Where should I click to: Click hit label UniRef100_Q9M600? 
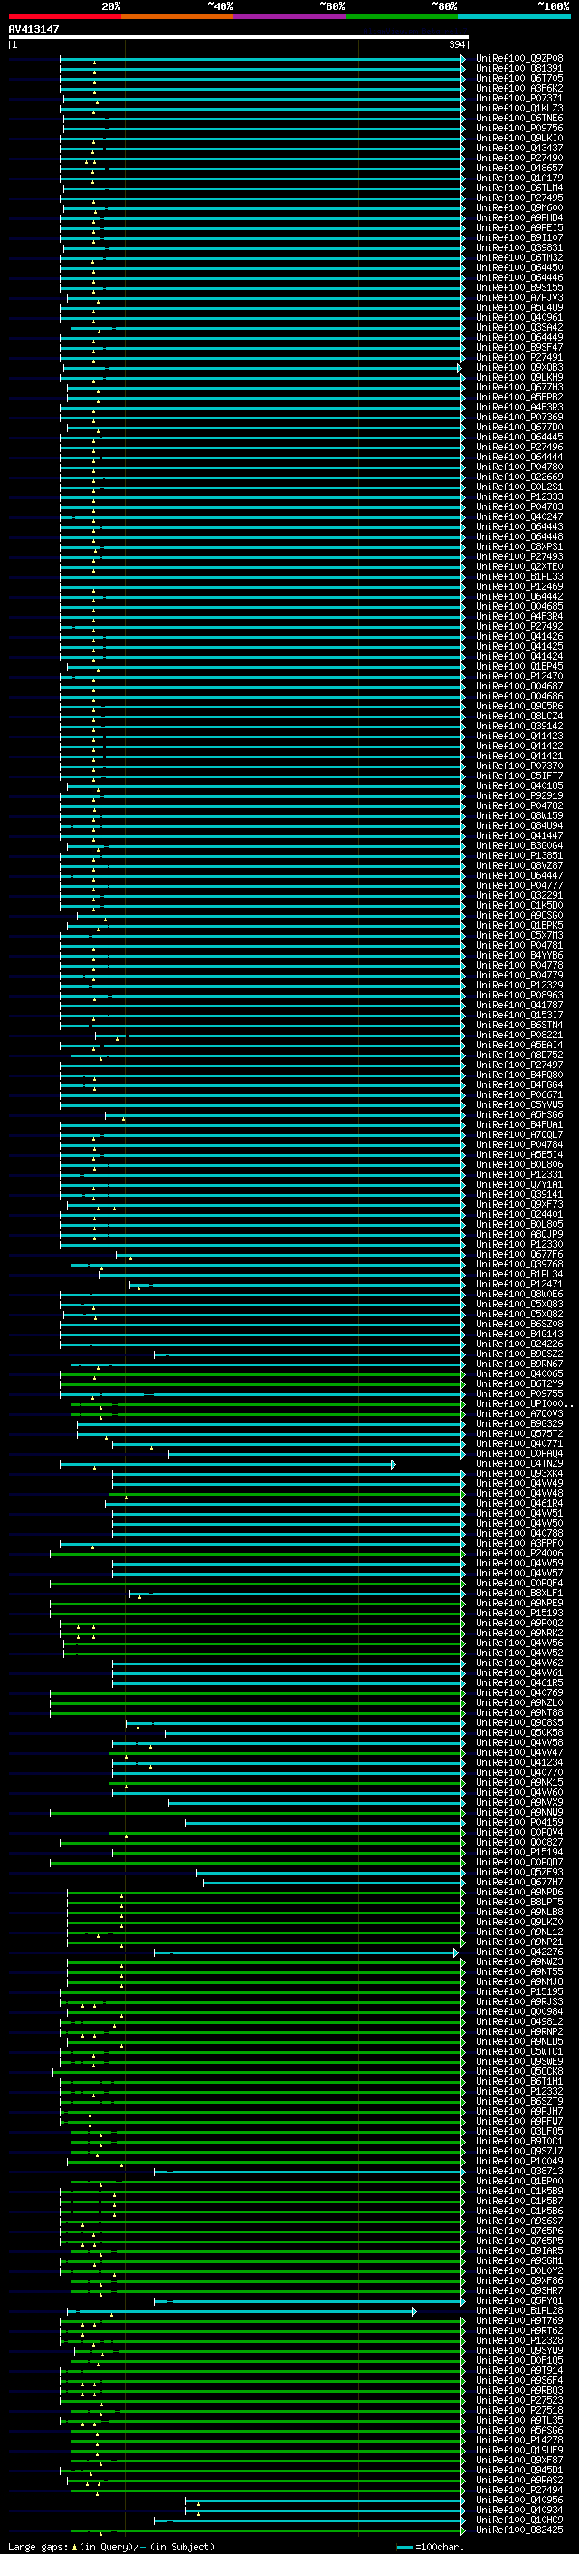pos(518,207)
